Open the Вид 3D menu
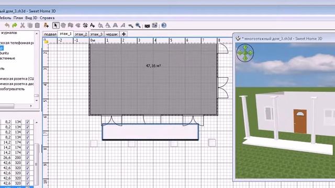This screenshot has height=188, width=335. point(31,18)
